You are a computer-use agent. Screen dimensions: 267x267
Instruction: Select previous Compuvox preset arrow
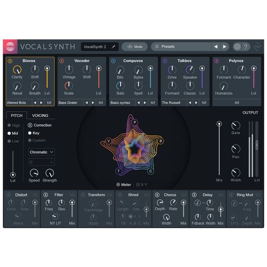click(138, 103)
